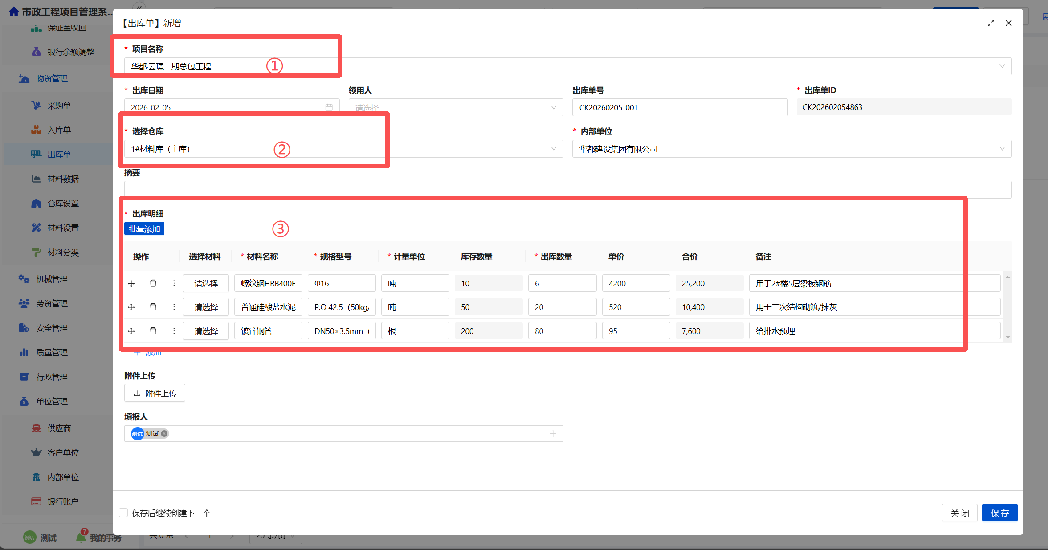Image resolution: width=1048 pixels, height=550 pixels.
Task: Click the plus icon in 填报人 field
Action: click(x=553, y=433)
